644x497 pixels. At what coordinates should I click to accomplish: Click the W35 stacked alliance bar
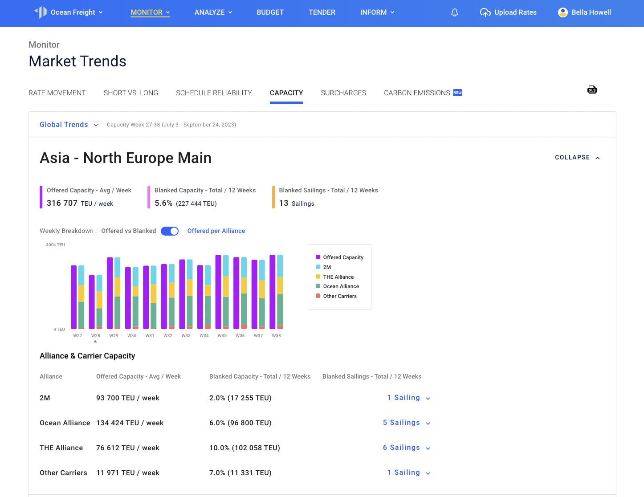226,292
